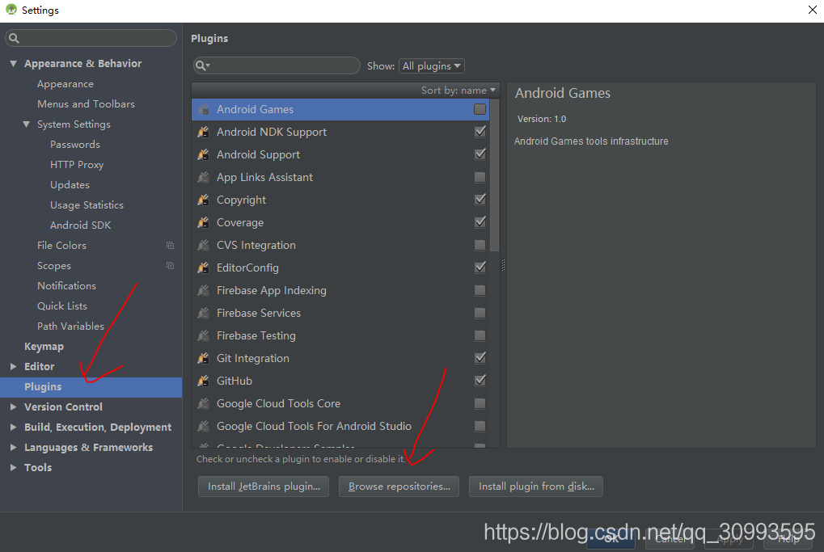Enable the Firebase Services checkbox
The image size is (824, 552).
pyautogui.click(x=480, y=313)
